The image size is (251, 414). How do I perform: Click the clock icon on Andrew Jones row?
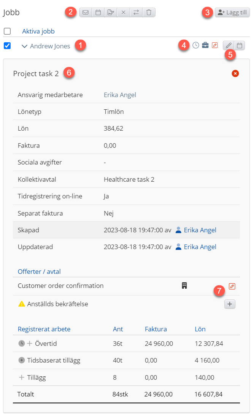click(195, 46)
